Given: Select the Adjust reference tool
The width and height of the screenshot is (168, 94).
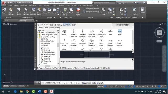Looking at the screenshot, I should tap(54, 11).
